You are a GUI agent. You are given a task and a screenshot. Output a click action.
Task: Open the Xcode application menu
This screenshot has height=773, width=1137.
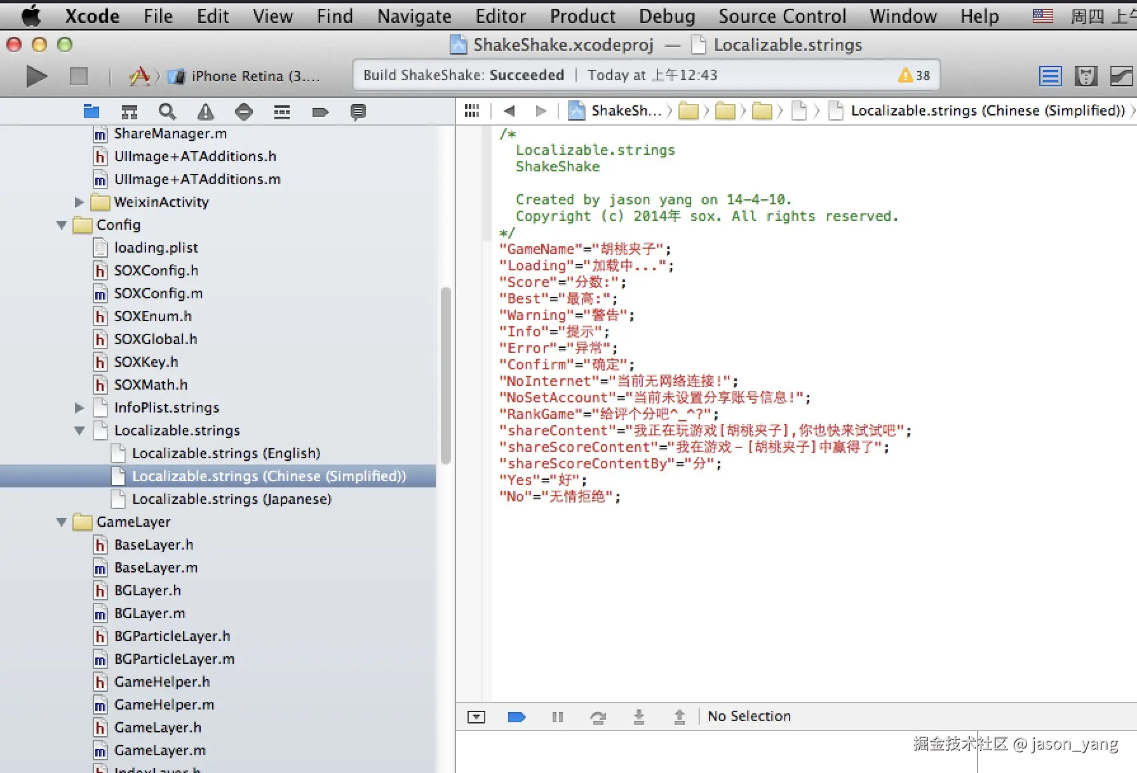pos(92,16)
